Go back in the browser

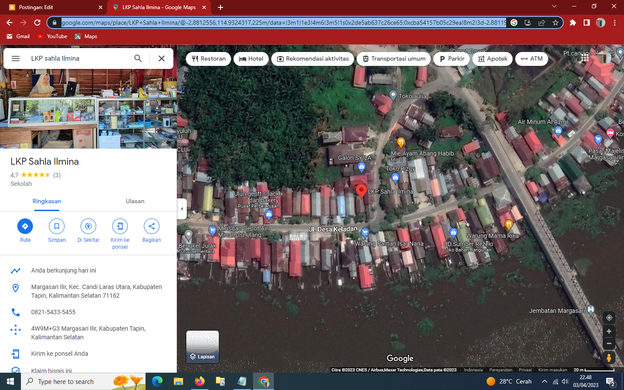coord(10,23)
